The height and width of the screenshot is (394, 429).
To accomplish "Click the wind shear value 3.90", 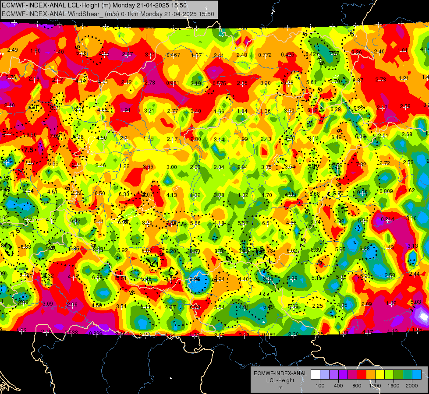I will click(266, 83).
